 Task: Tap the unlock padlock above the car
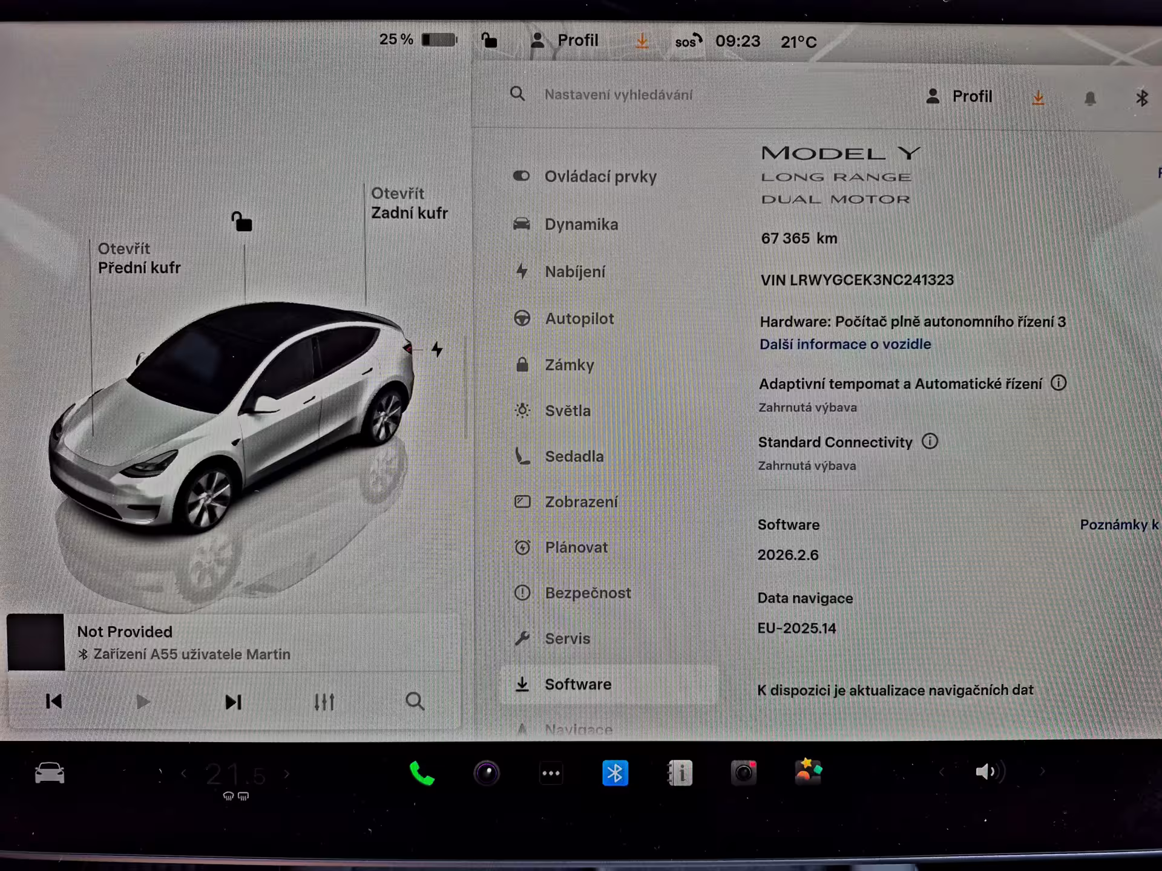pyautogui.click(x=242, y=221)
